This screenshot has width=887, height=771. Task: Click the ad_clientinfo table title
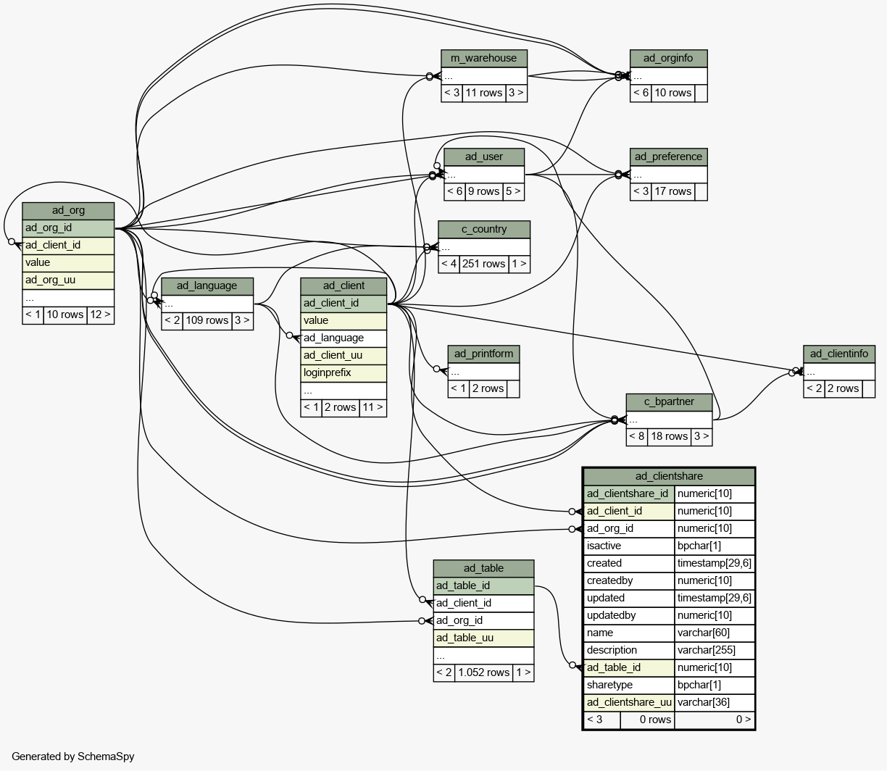tap(838, 354)
